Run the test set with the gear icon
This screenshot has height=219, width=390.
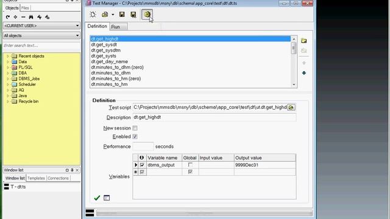pos(147,15)
